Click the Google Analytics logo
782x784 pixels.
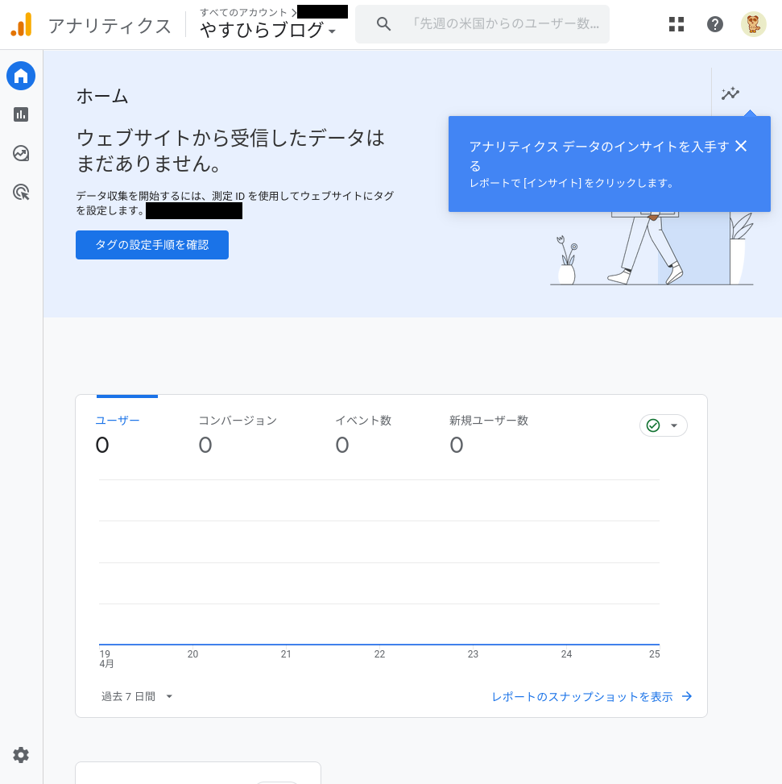click(22, 25)
